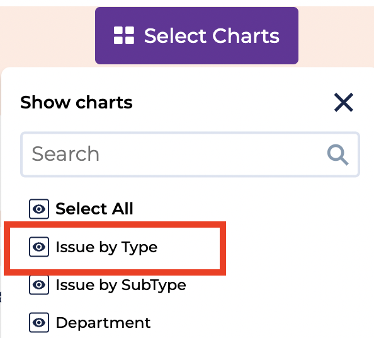Toggle the Select All eye icon
Viewport: 374px width, 338px height.
click(x=39, y=209)
